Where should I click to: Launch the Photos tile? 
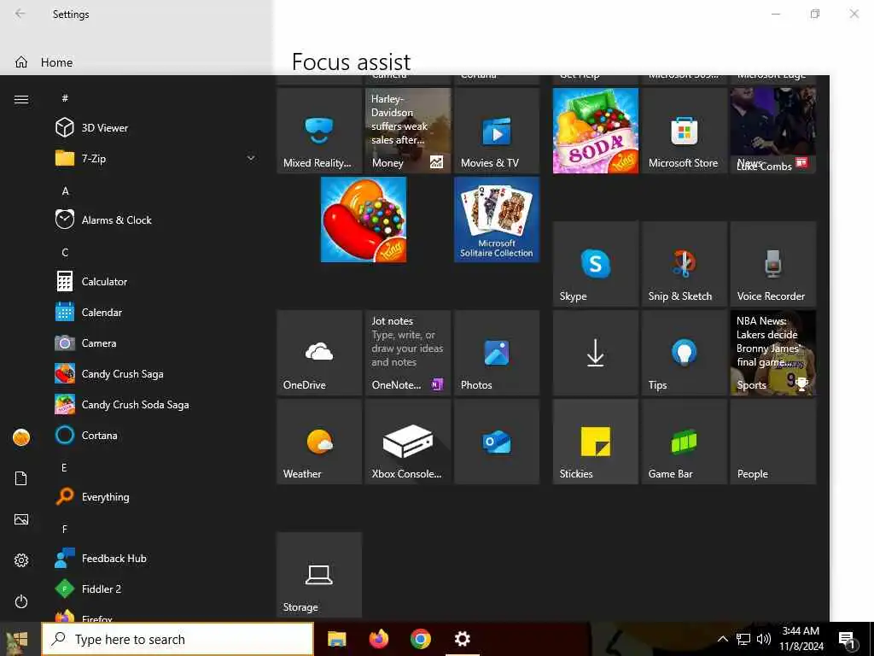pos(497,353)
